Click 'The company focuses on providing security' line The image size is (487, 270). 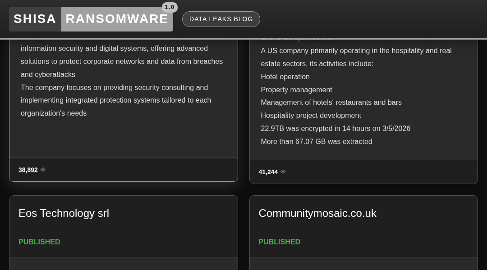114,87
